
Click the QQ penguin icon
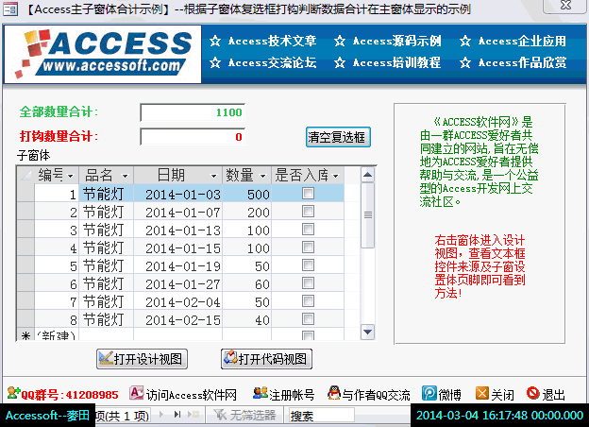point(333,393)
